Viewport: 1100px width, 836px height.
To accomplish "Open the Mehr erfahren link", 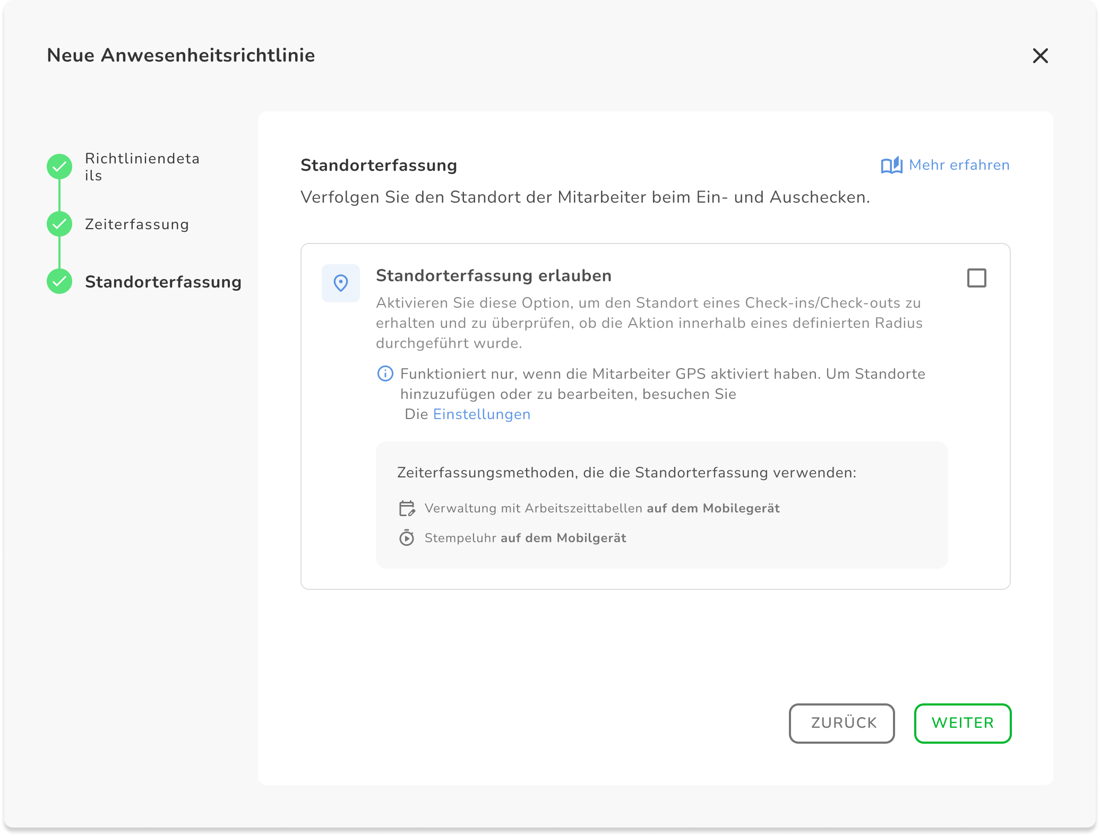I will tap(959, 165).
